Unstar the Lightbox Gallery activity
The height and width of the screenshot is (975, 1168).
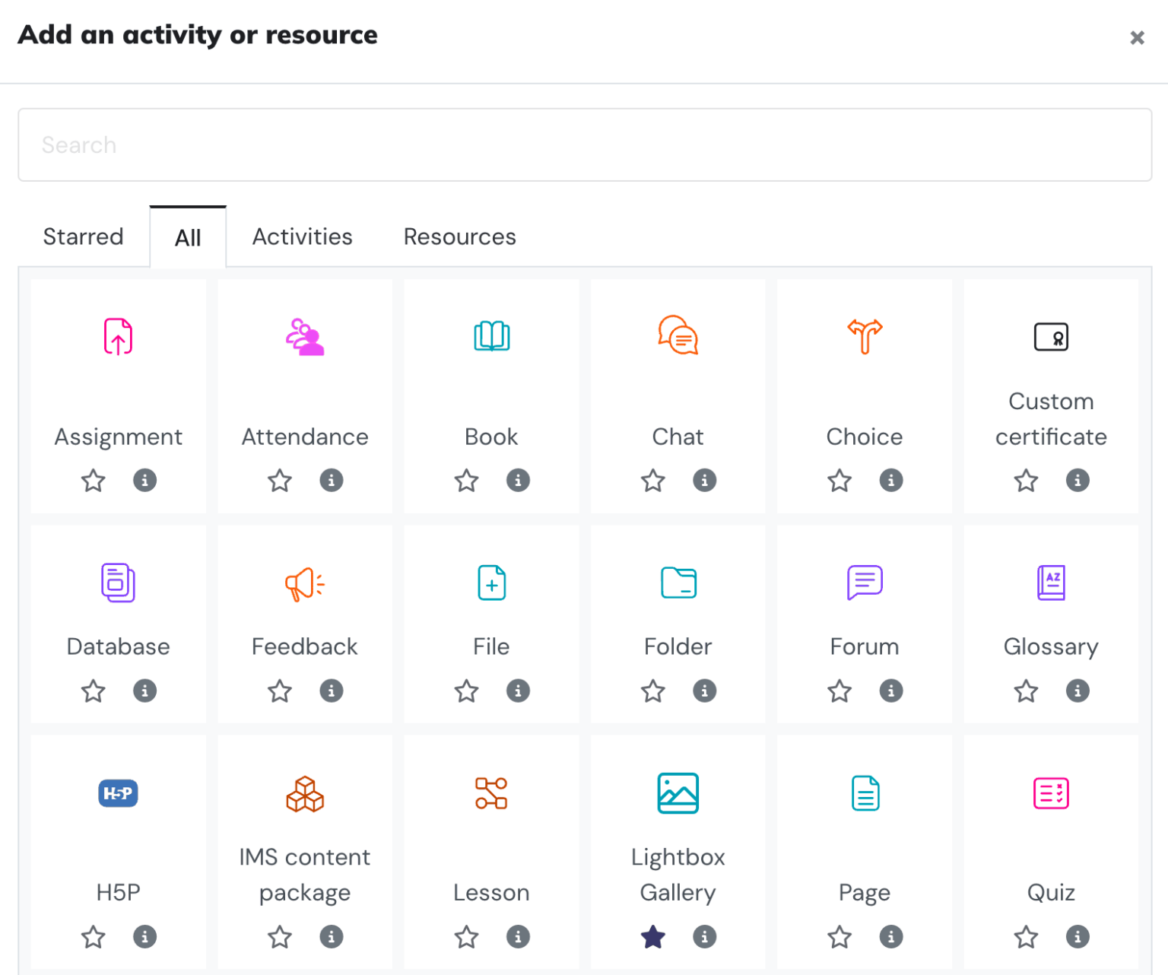[652, 937]
